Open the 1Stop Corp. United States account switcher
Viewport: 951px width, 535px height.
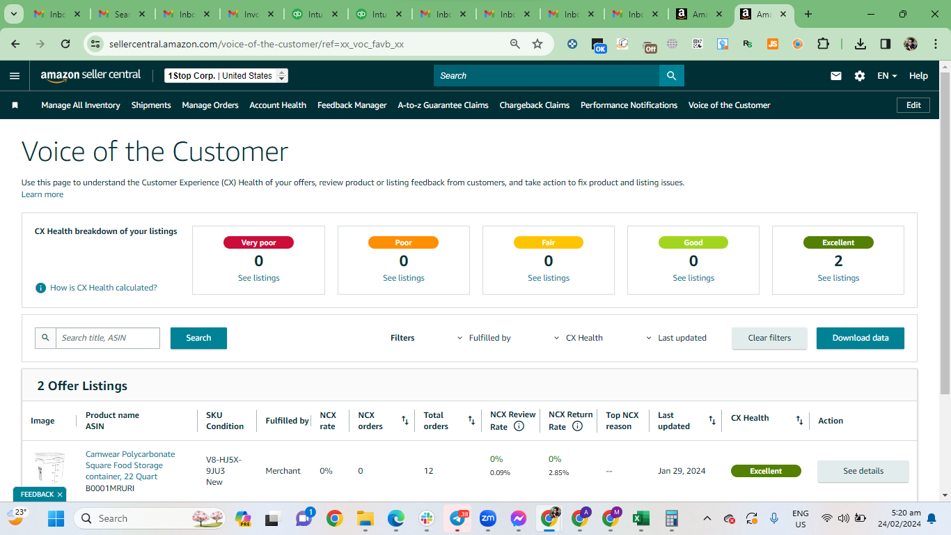pyautogui.click(x=226, y=76)
